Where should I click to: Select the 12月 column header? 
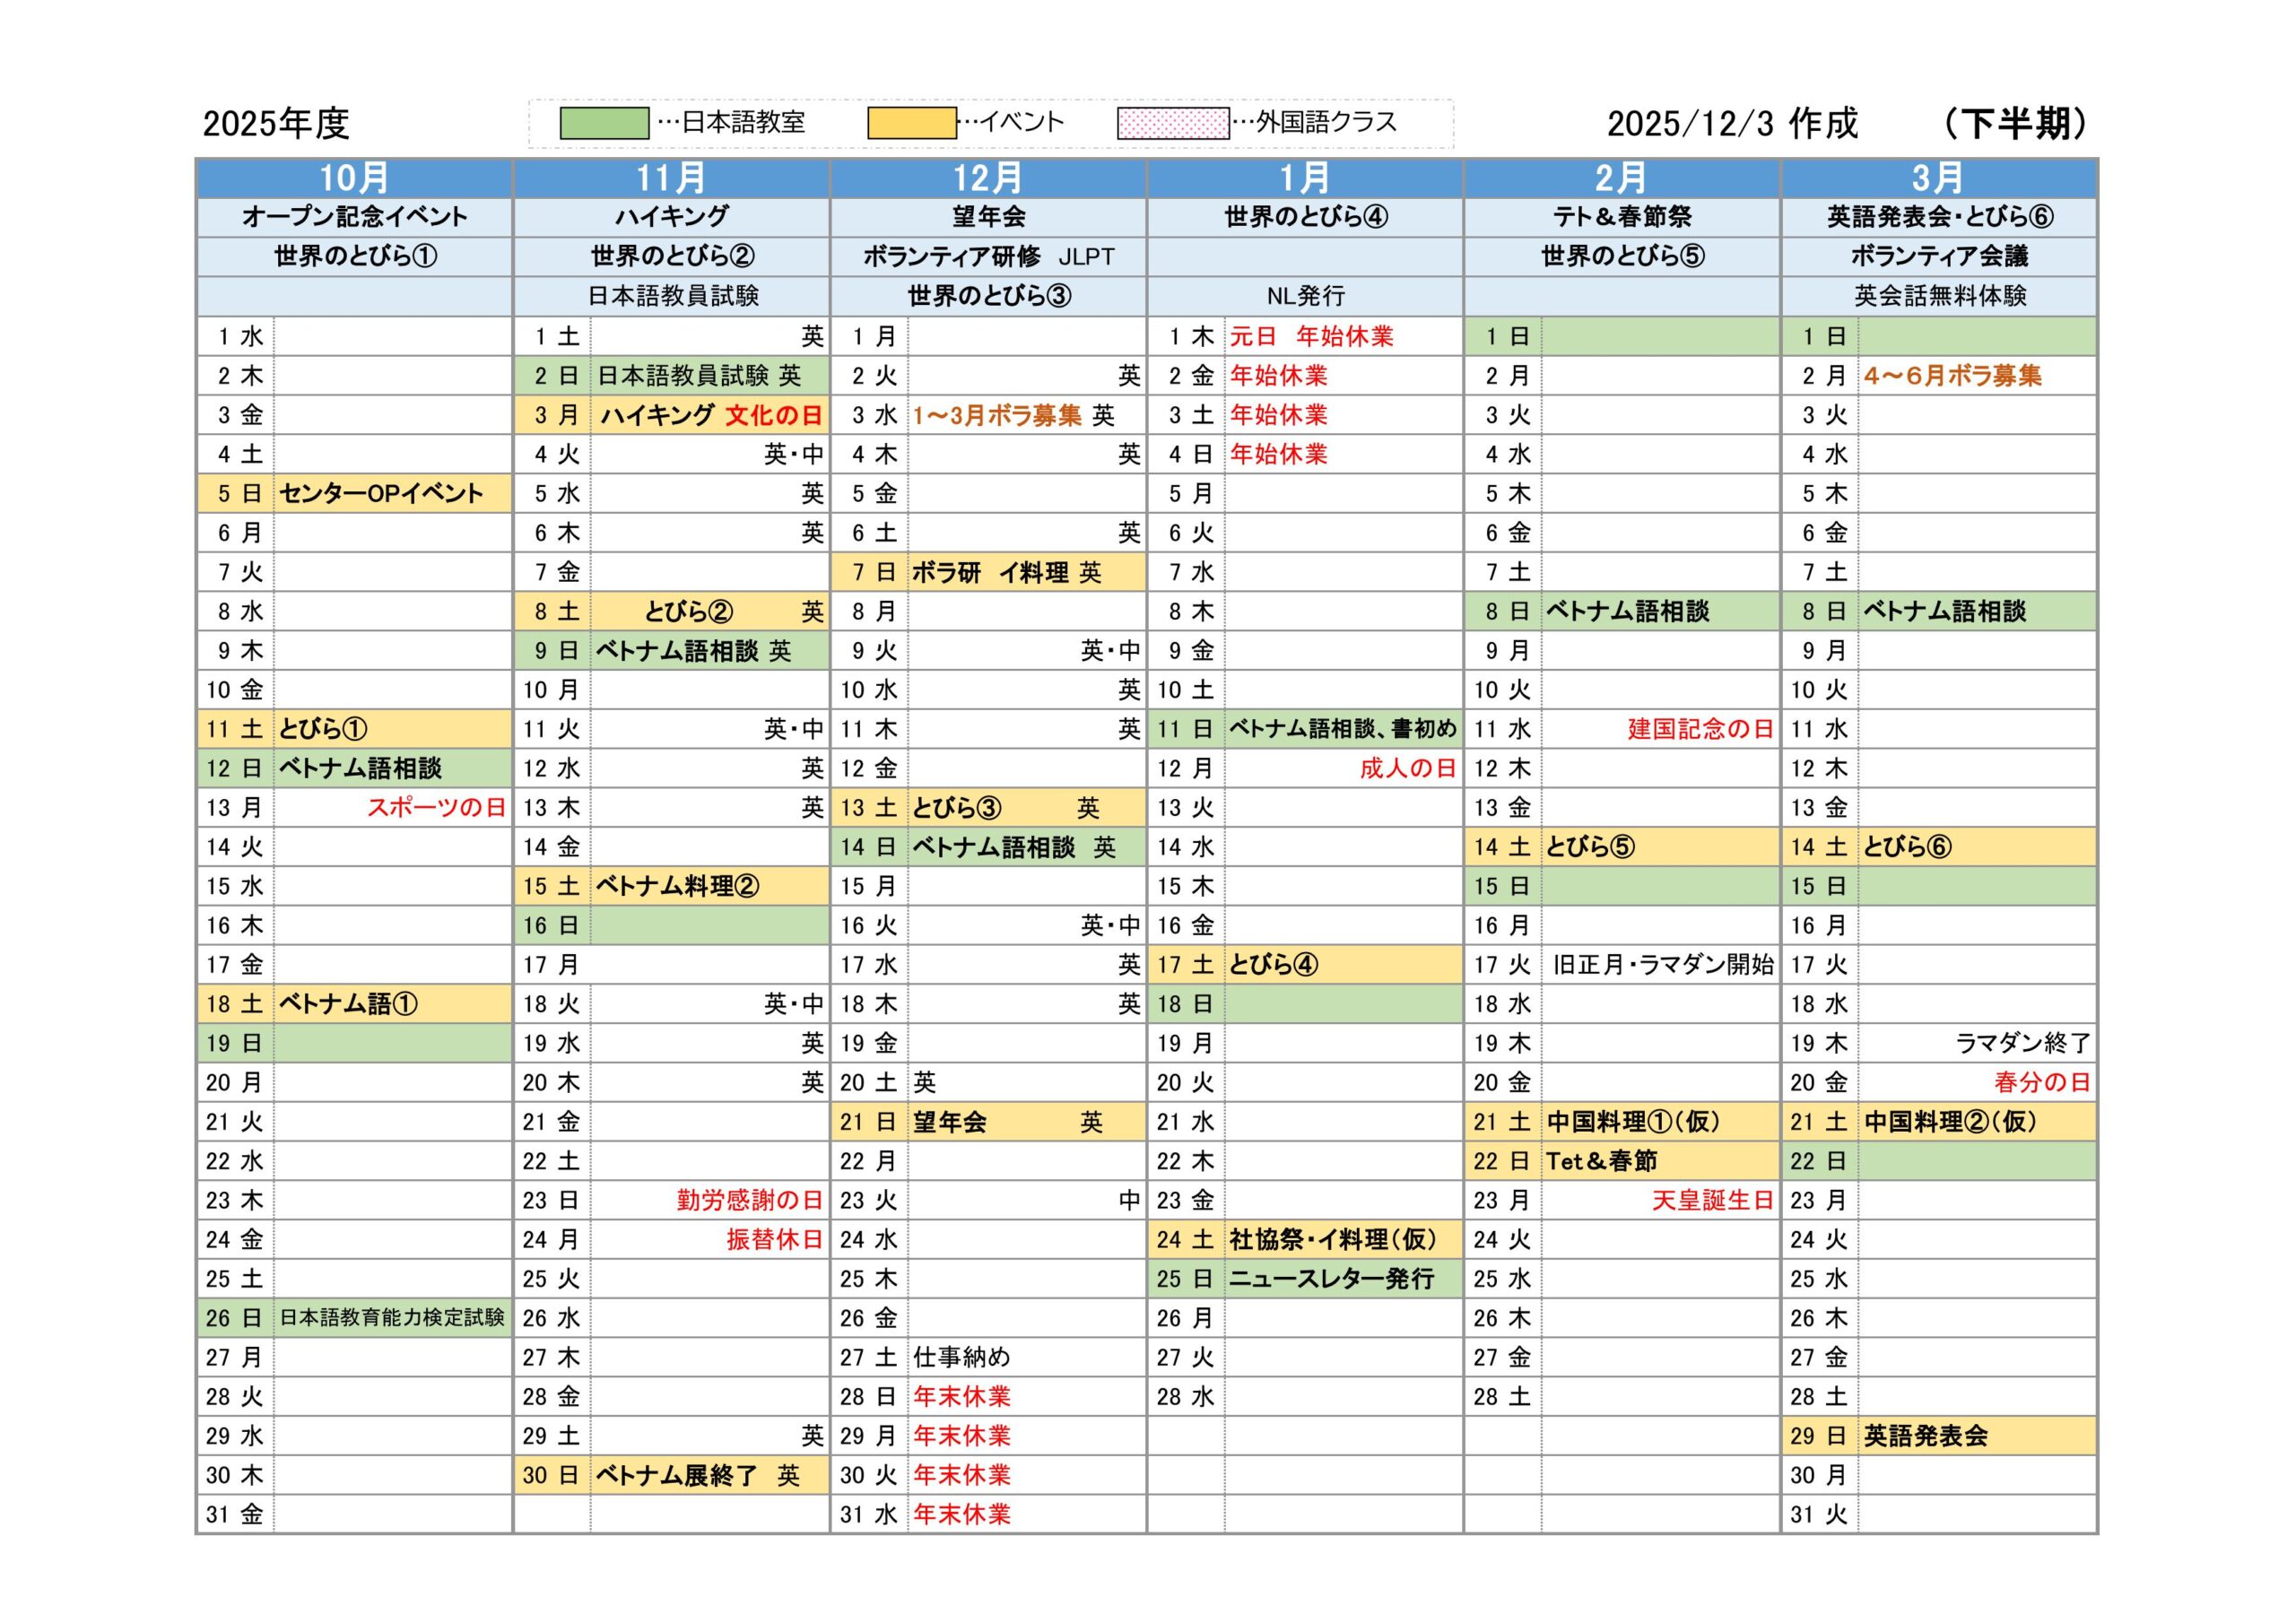point(988,178)
